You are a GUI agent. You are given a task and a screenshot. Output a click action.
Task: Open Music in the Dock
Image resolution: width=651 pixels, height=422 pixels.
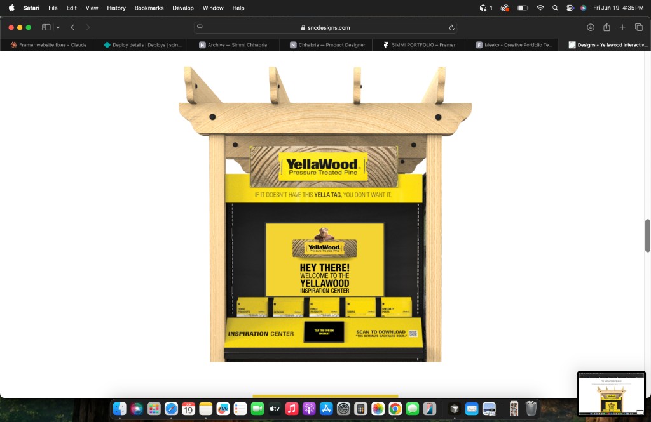[292, 409]
